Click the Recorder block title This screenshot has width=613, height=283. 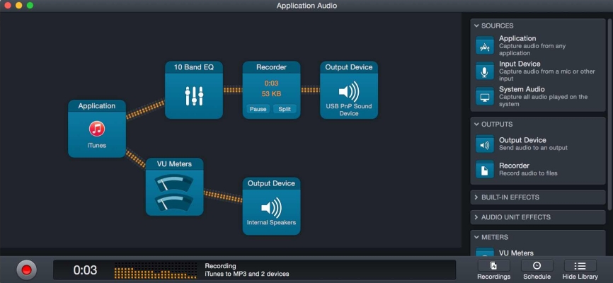point(271,67)
